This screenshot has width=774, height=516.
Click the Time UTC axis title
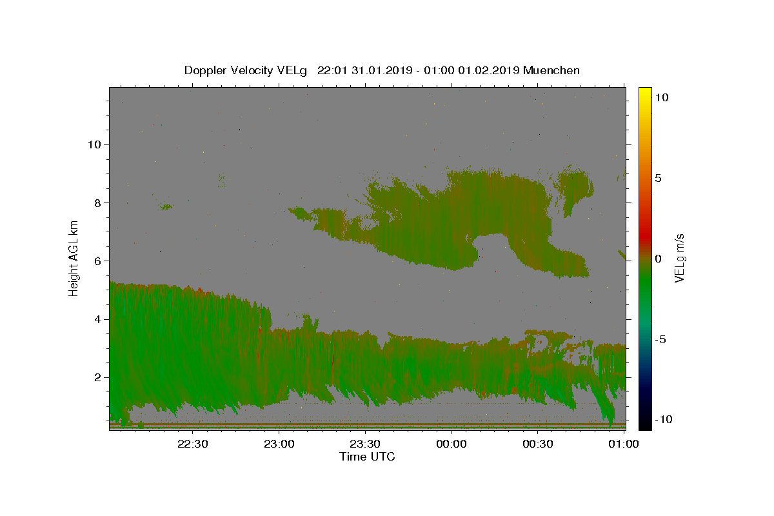pyautogui.click(x=367, y=457)
